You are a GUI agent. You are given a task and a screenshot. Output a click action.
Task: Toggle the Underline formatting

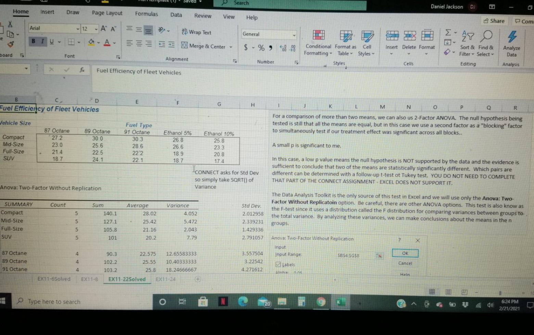coord(51,41)
